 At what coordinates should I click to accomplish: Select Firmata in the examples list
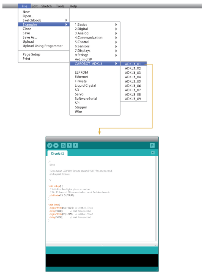pos(95,81)
